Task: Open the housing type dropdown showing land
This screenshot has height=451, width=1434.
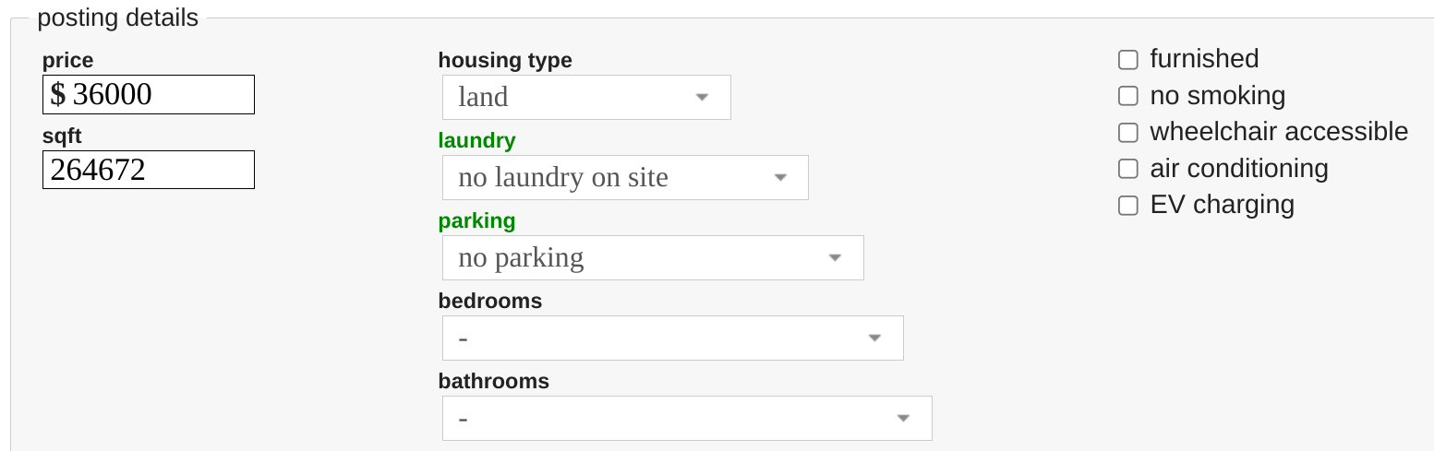Action: click(586, 97)
